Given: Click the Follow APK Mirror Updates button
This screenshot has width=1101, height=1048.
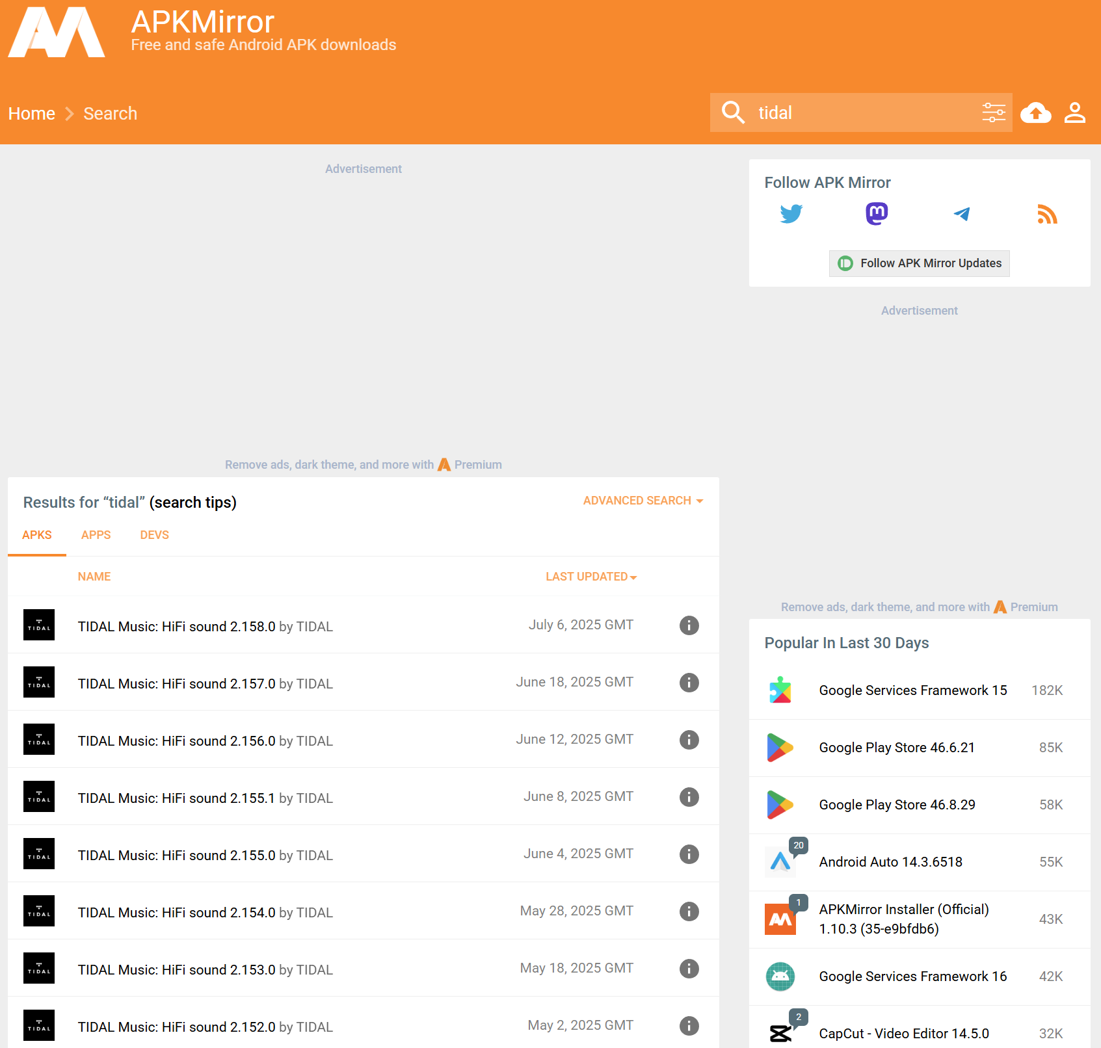Looking at the screenshot, I should [x=920, y=263].
